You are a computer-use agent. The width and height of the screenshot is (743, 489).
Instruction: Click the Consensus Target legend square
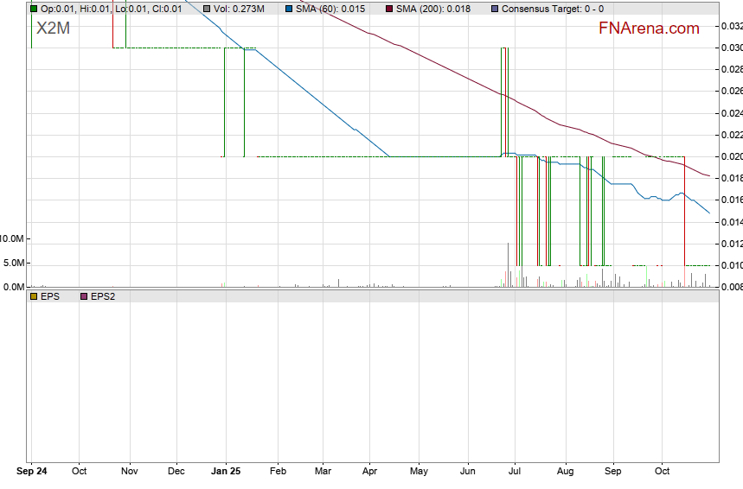tap(494, 9)
